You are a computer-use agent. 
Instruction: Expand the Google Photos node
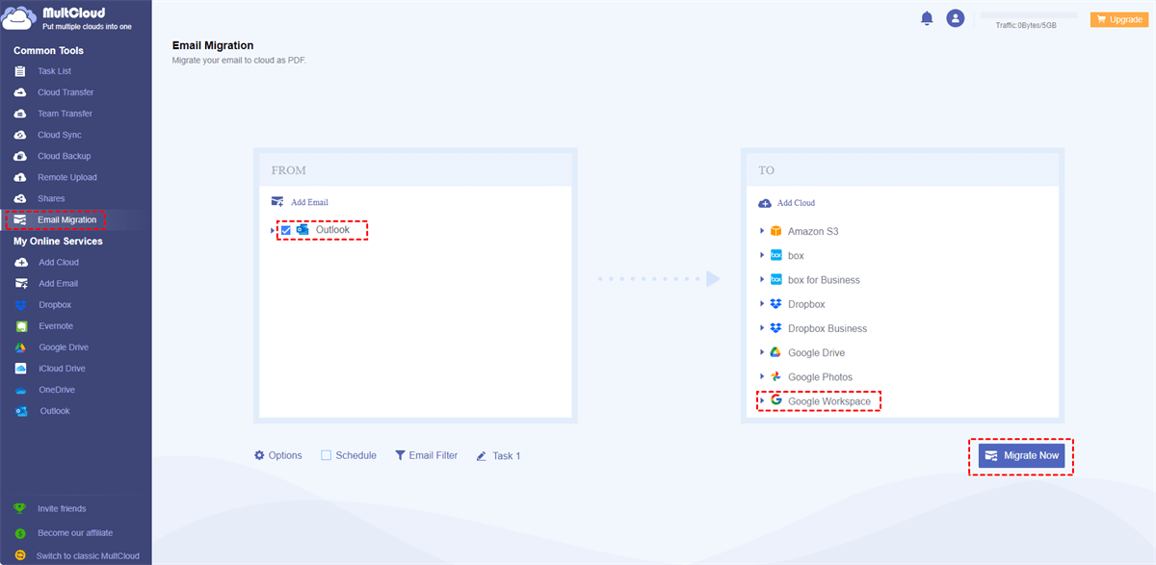click(762, 376)
